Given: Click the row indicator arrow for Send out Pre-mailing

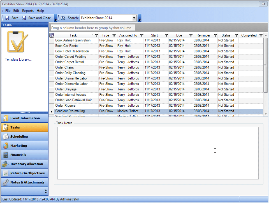Looking at the screenshot, I should click(51, 111).
